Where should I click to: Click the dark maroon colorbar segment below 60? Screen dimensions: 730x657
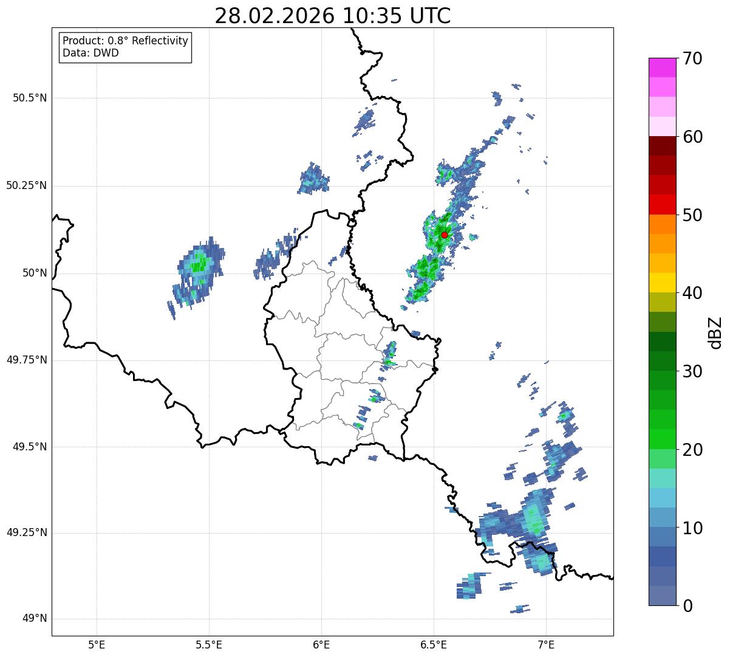tap(662, 146)
